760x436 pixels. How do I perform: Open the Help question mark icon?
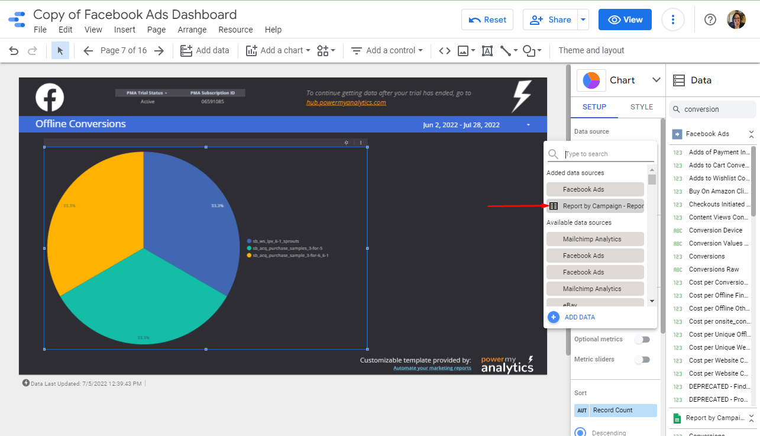coord(710,20)
